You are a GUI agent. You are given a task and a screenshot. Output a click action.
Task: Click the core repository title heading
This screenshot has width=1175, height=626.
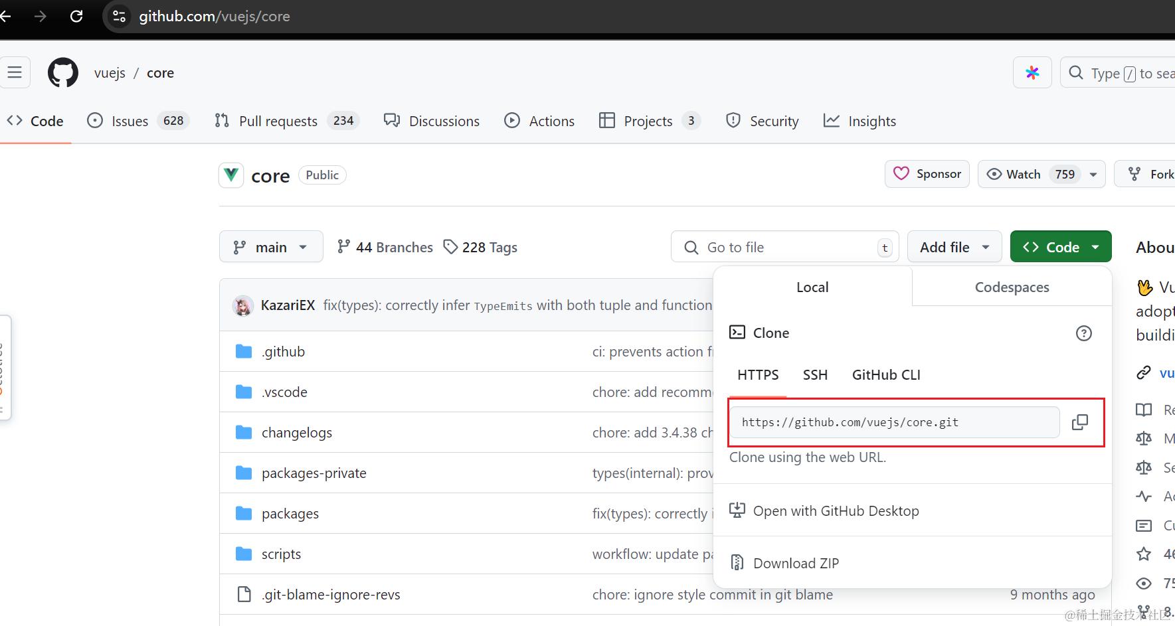click(x=270, y=176)
